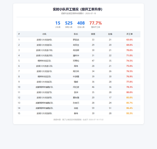Screen dimensions: 157x149
Task: Click scheduled count 47 in row 5
Action: [x=93, y=61]
